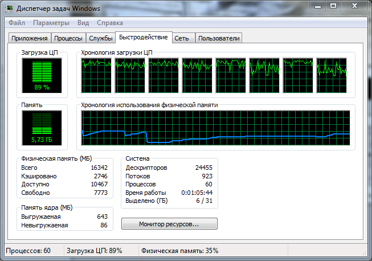Click the Выделено (ГБ) value 6 / 31
This screenshot has width=372, height=261.
pos(205,201)
